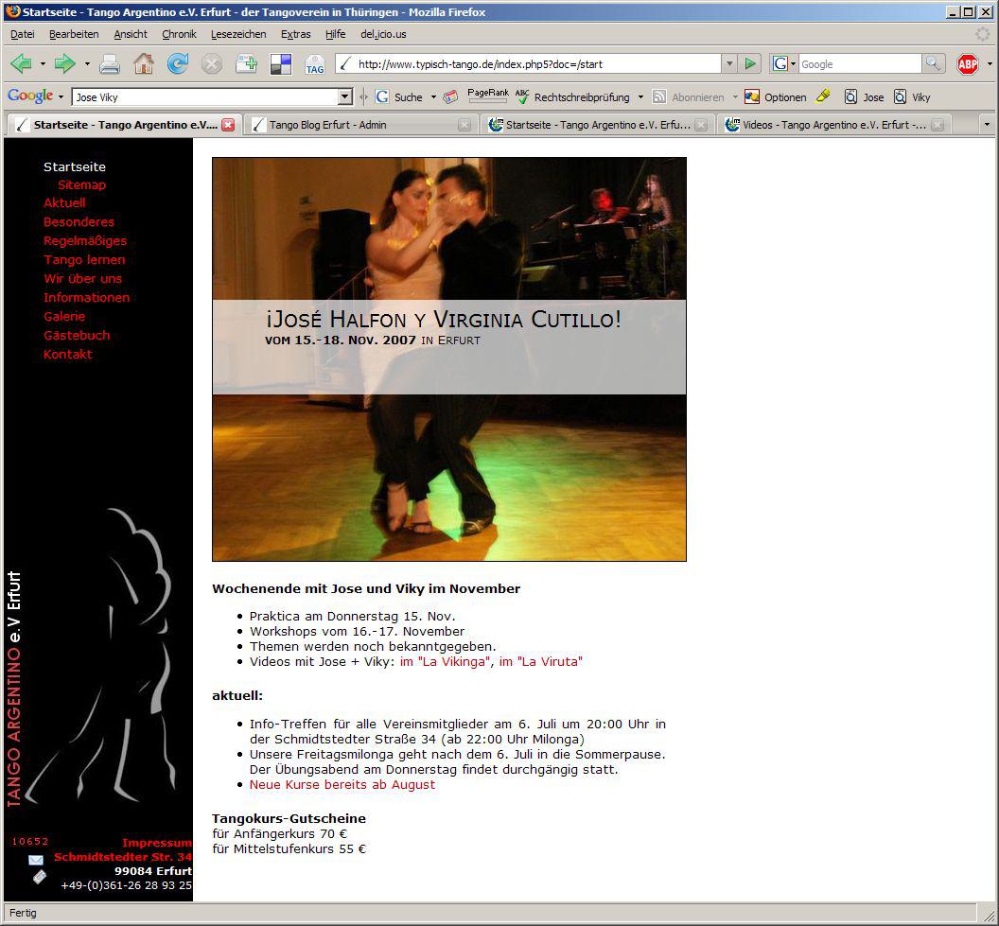Open the Lesezeichen menu

[238, 34]
